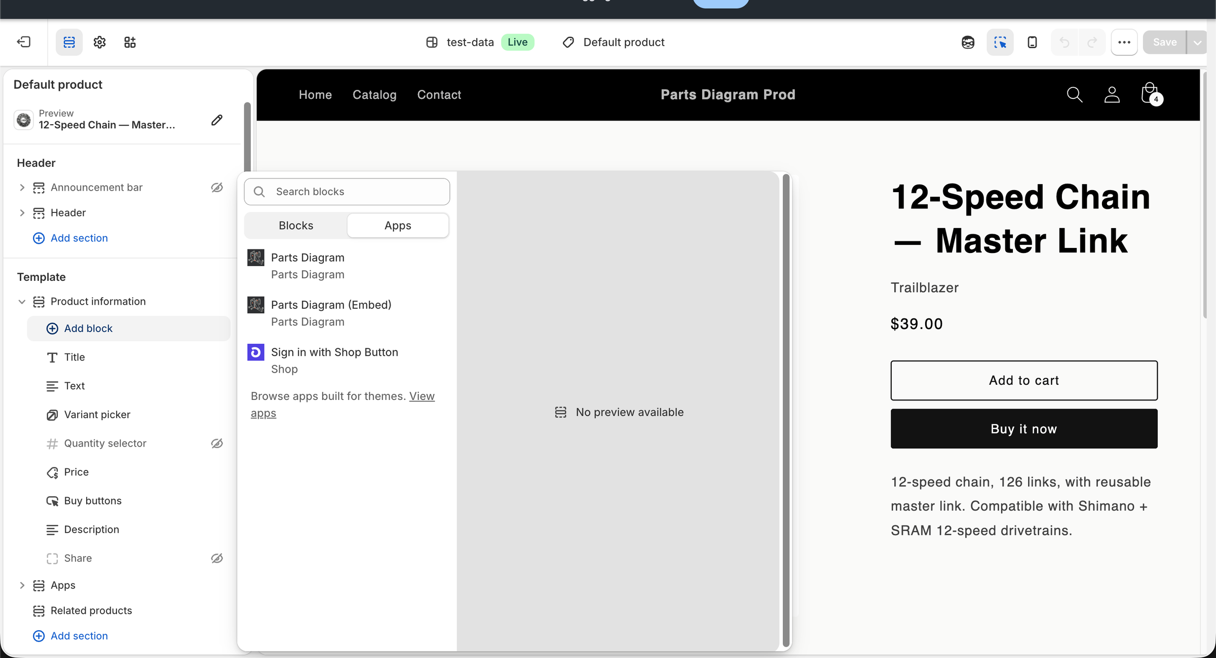
Task: Click the Description block lines icon
Action: tap(52, 530)
